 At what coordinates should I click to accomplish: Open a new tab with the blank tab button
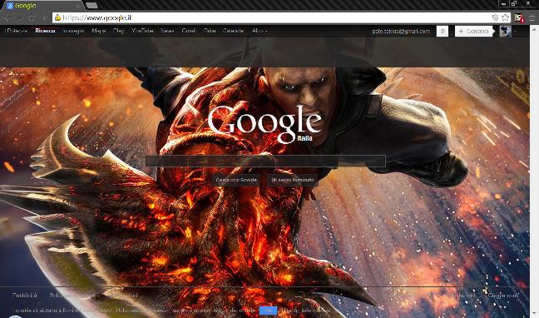(91, 6)
